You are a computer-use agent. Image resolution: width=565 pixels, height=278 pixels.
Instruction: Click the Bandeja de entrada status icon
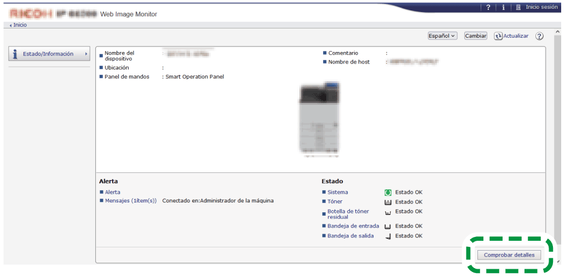point(388,227)
